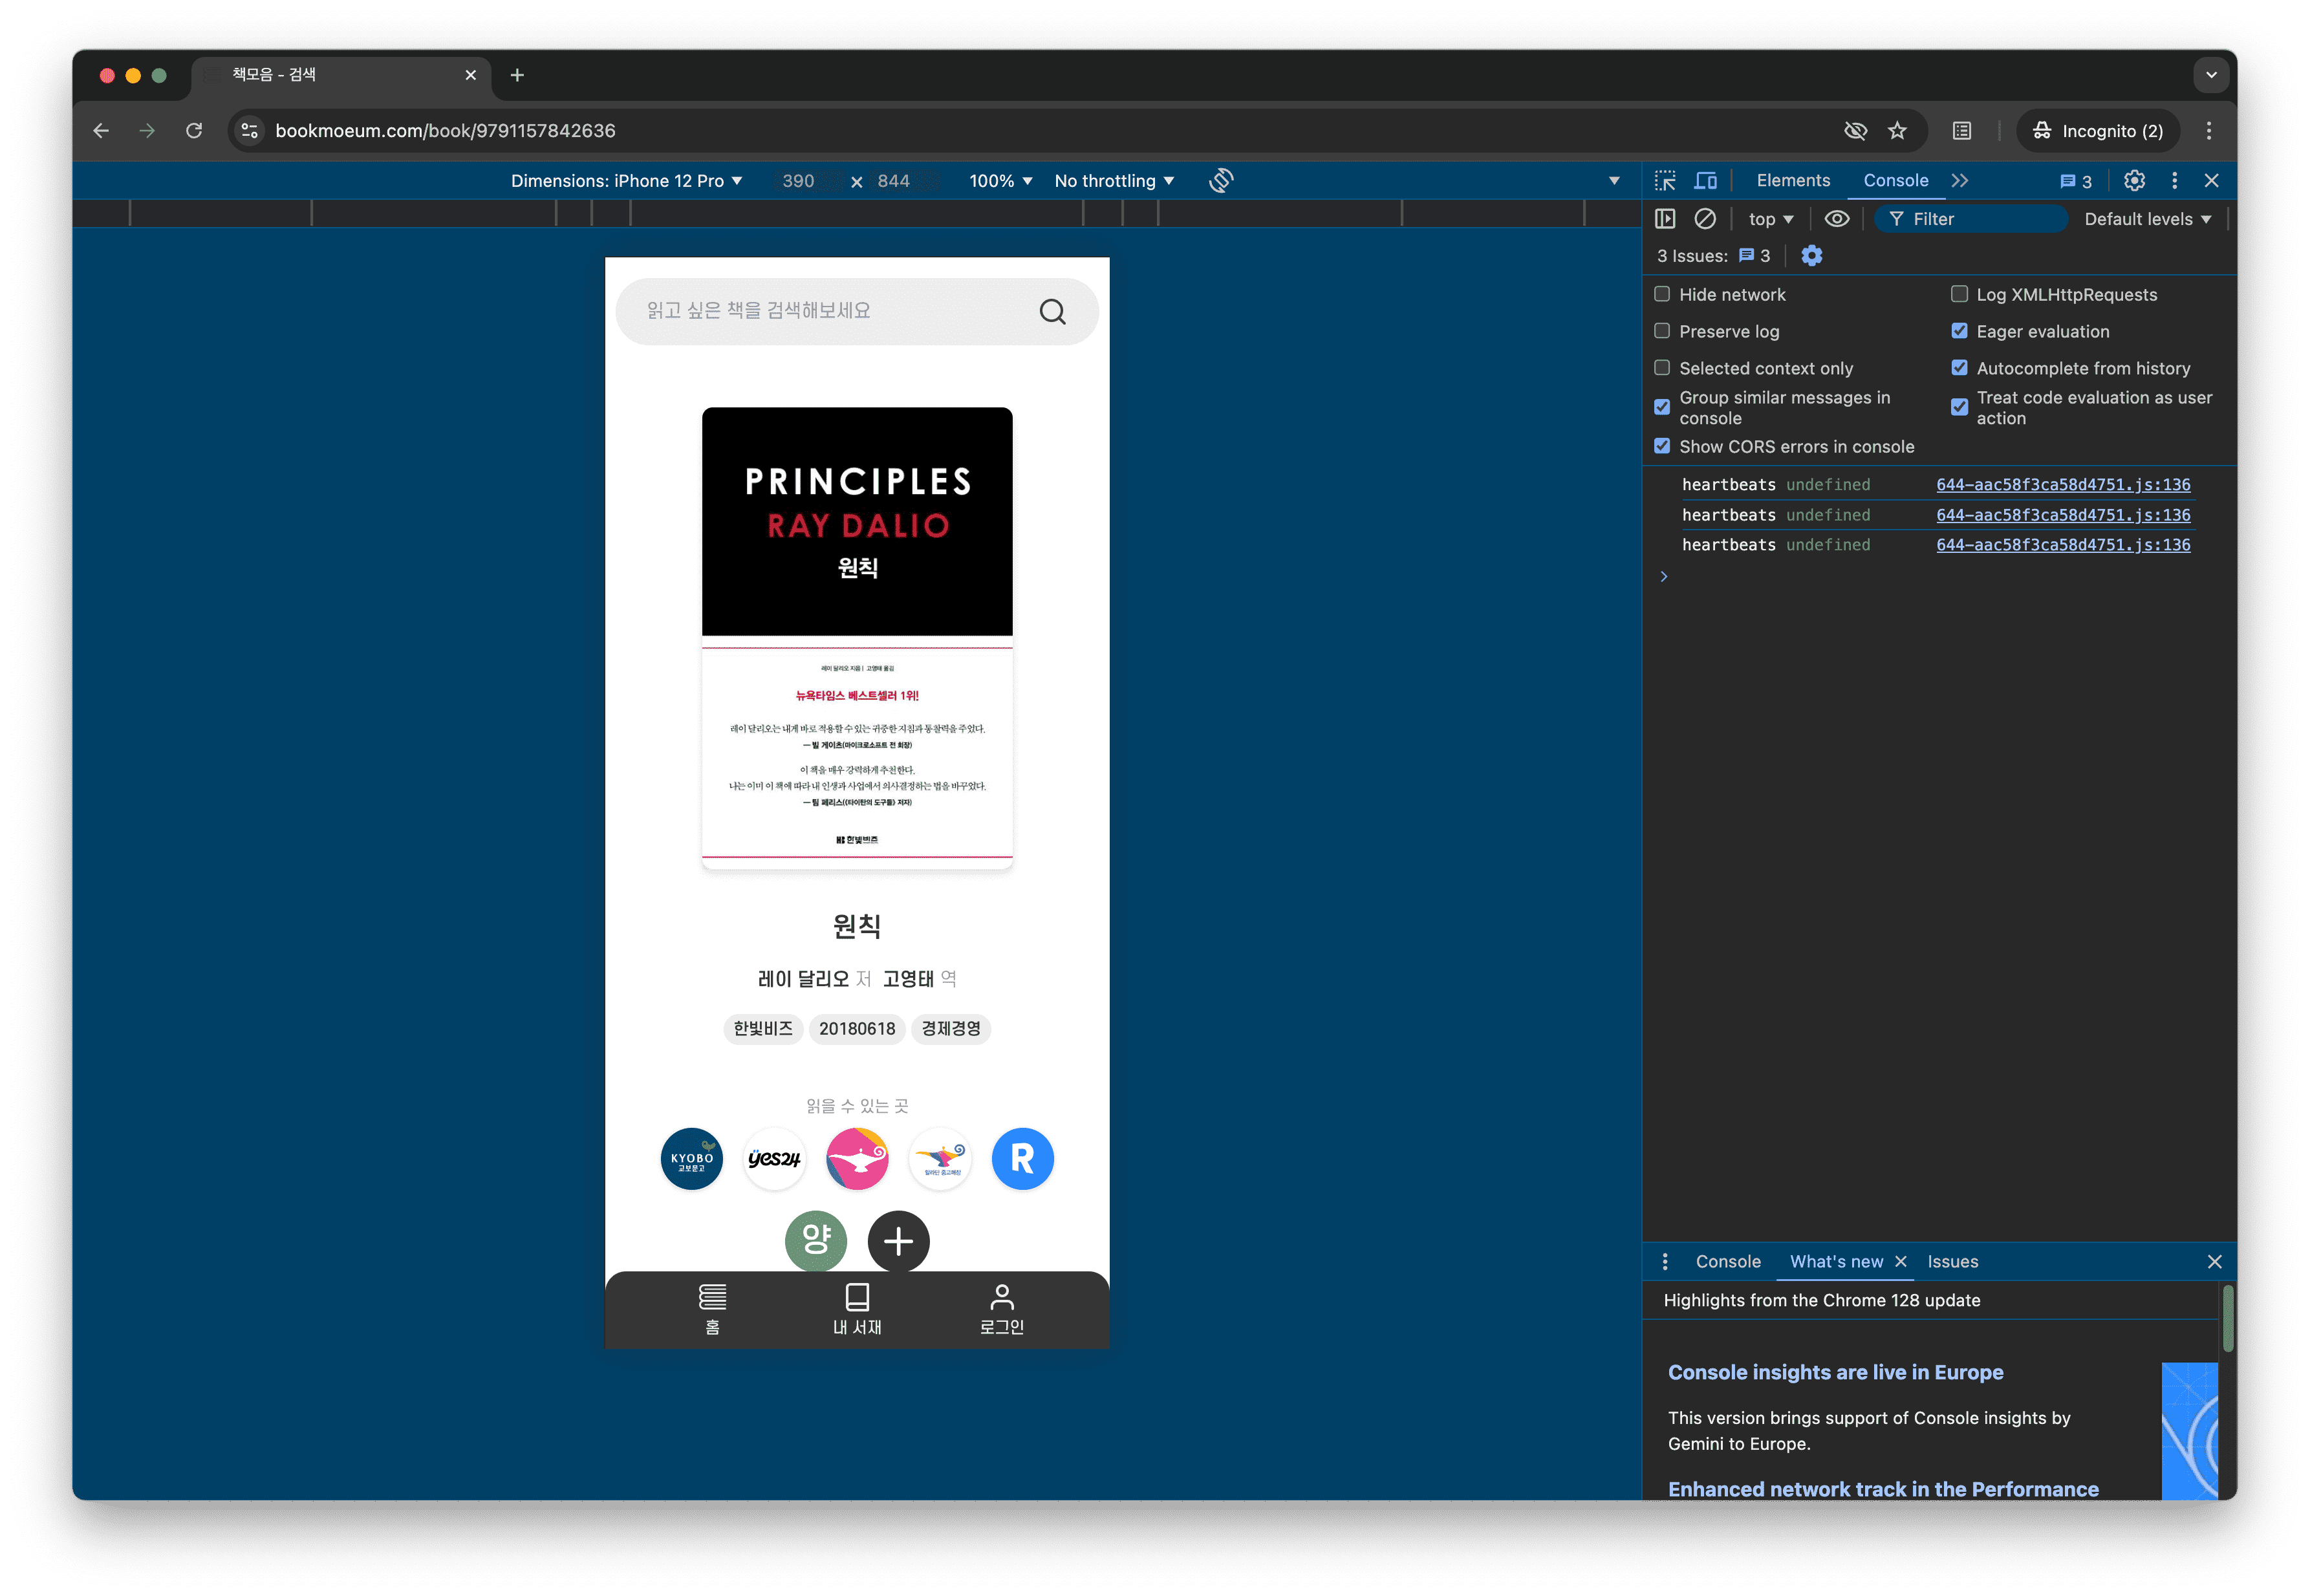
Task: View site information icon in address bar
Action: pyautogui.click(x=250, y=131)
